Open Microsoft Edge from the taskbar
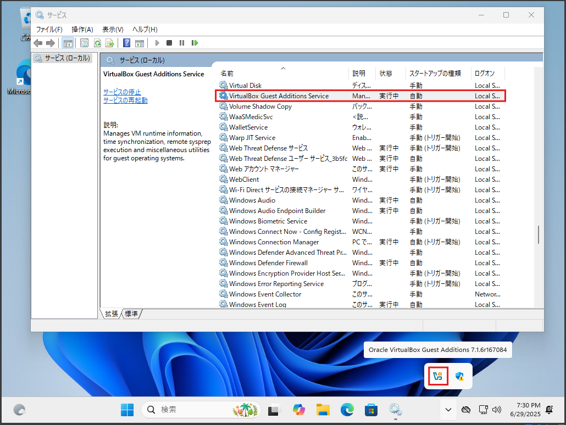Image resolution: width=566 pixels, height=425 pixels. click(x=347, y=410)
